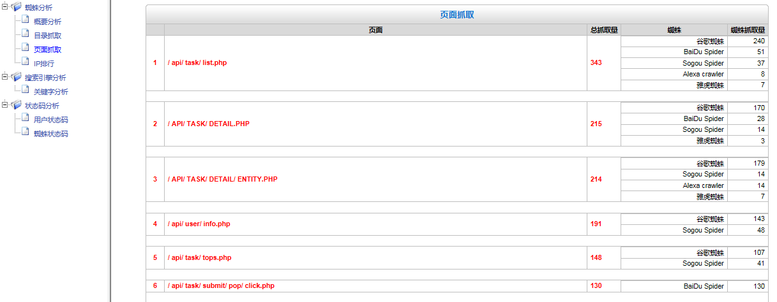Click the spider count 143
This screenshot has height=302, width=777.
click(x=759, y=219)
